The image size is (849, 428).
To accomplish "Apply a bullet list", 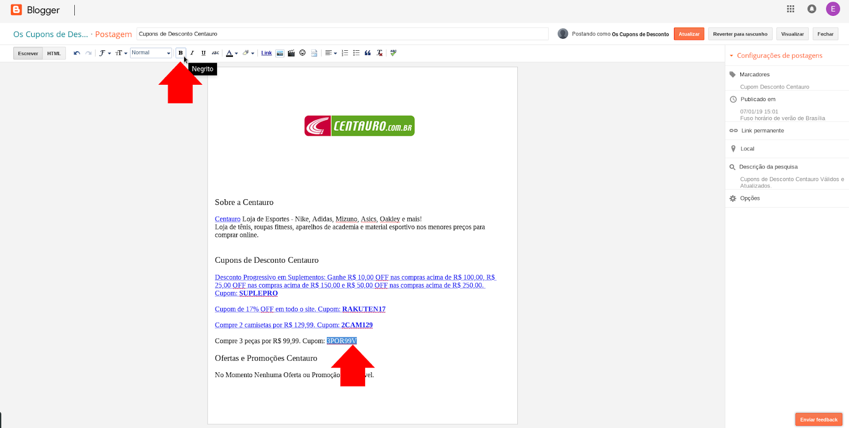I will 357,53.
